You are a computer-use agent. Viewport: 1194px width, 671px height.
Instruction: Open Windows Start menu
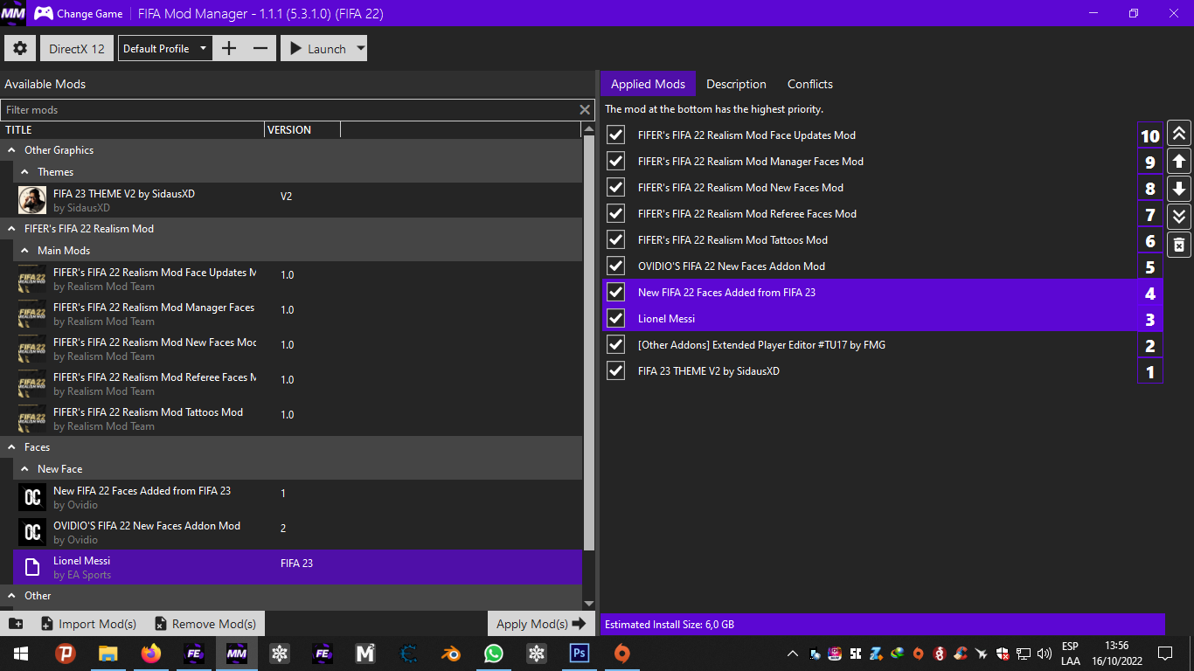pyautogui.click(x=21, y=654)
